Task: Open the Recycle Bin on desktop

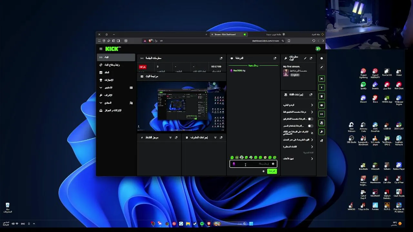Action: [x=7, y=208]
